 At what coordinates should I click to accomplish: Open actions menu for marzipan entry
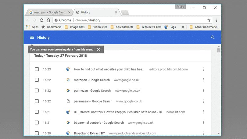point(204,80)
